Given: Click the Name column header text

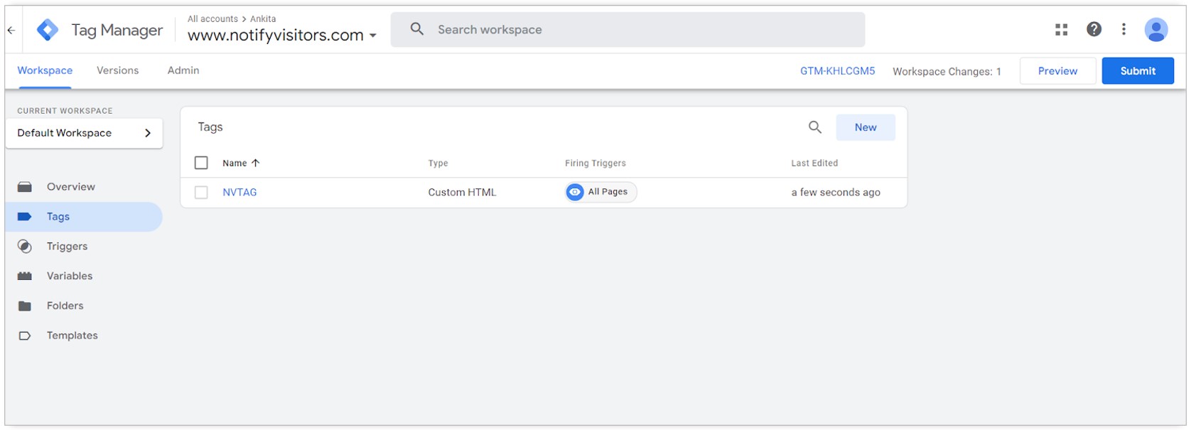Looking at the screenshot, I should [x=235, y=163].
